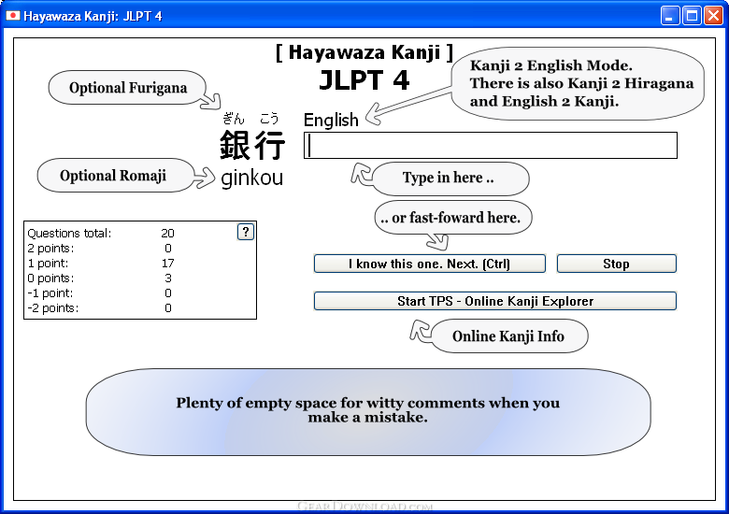Click the '[ Hayawaza Kanji ]' heading
729x514 pixels.
[364, 52]
